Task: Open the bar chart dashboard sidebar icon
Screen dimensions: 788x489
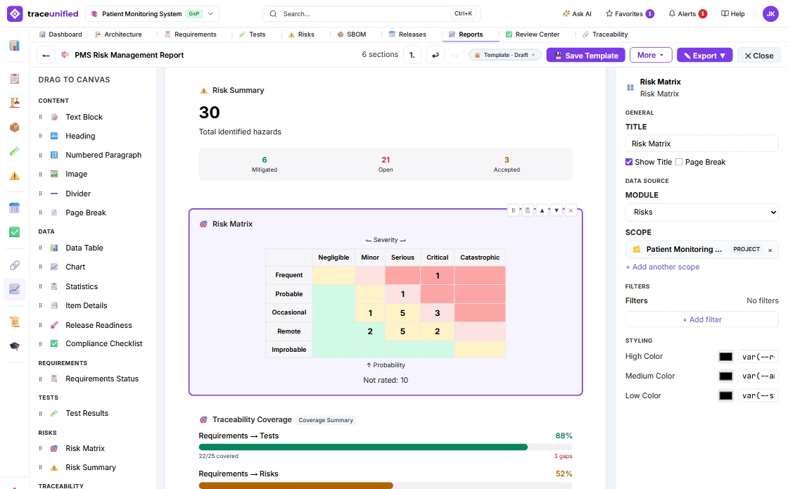Action: [15, 45]
